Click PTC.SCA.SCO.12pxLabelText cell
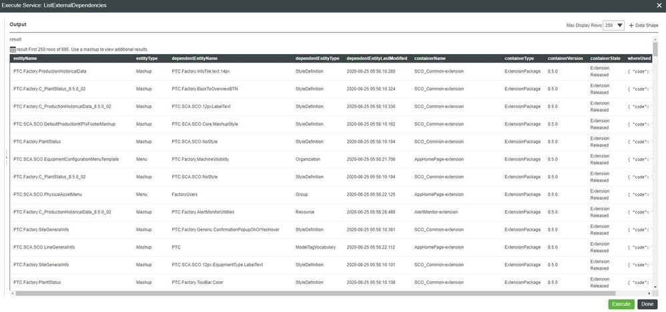This screenshot has height=312, width=666. [x=201, y=107]
